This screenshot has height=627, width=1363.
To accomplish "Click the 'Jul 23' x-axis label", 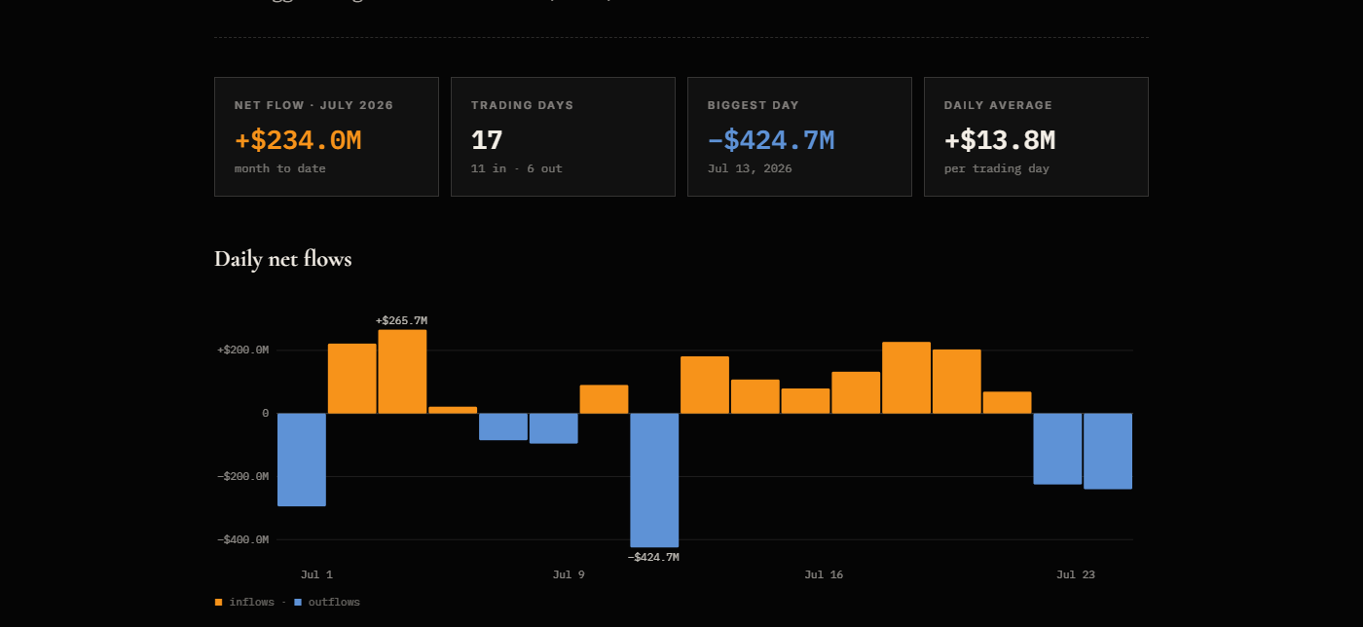I will [x=1076, y=574].
